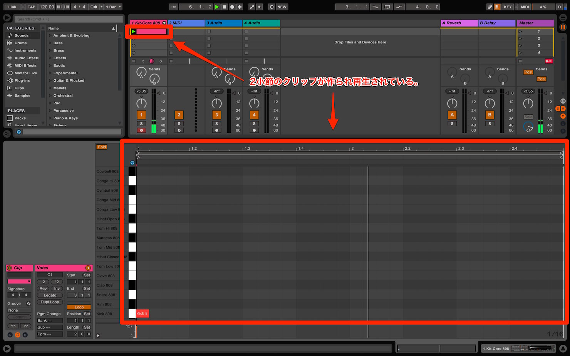This screenshot has height=356, width=570.
Task: Open metronome settings dropdown arrow
Action: point(101,7)
